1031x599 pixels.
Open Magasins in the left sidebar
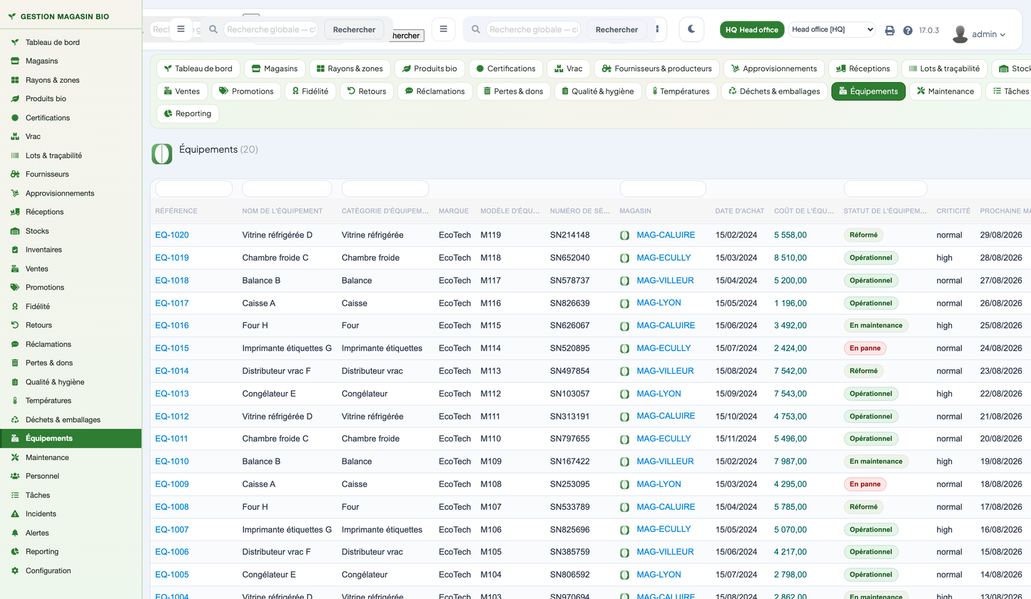point(71,61)
